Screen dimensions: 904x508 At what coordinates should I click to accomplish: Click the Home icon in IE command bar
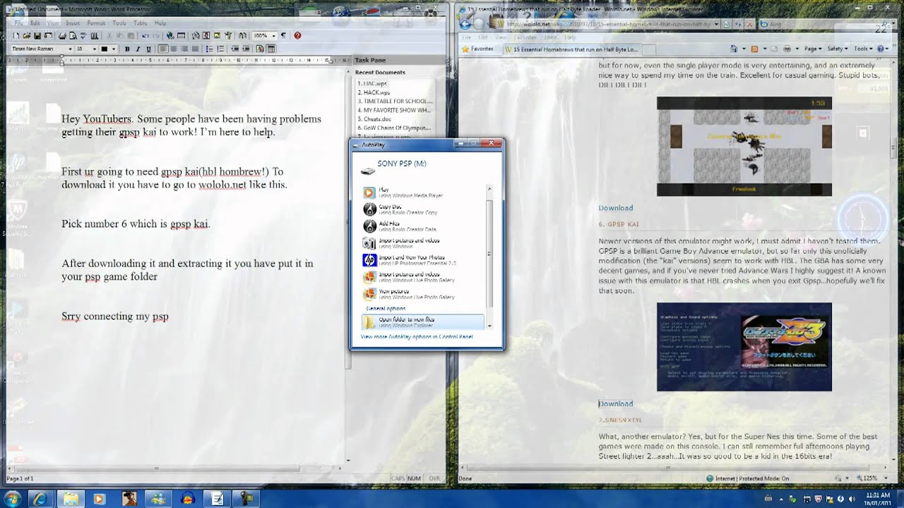click(x=734, y=49)
